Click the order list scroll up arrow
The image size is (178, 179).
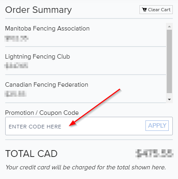pyautogui.click(x=169, y=26)
